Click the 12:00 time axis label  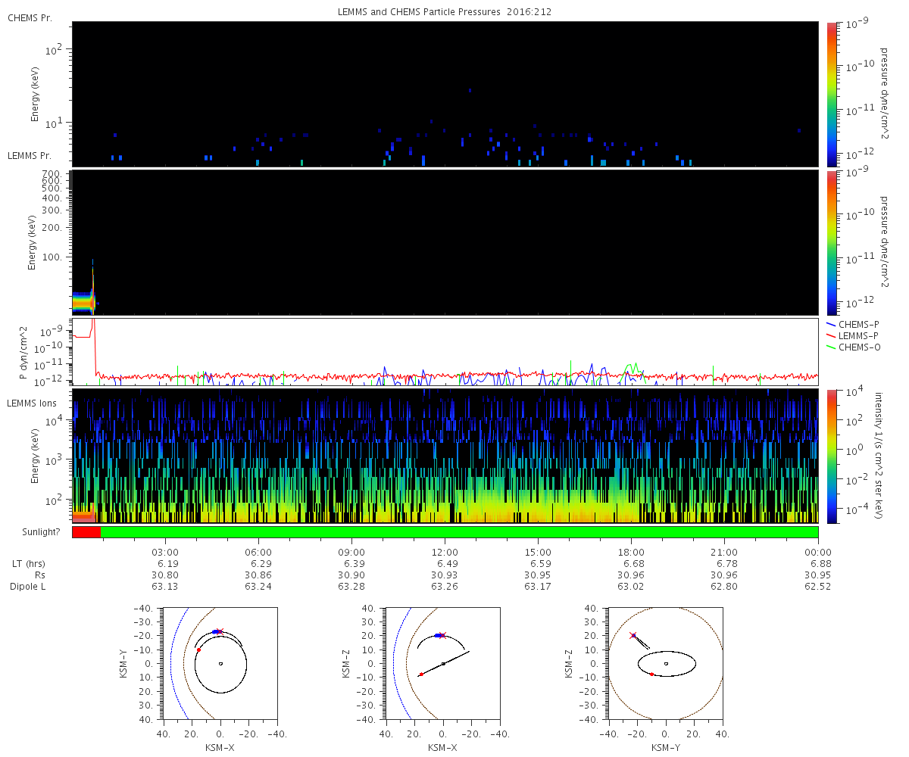tap(445, 552)
